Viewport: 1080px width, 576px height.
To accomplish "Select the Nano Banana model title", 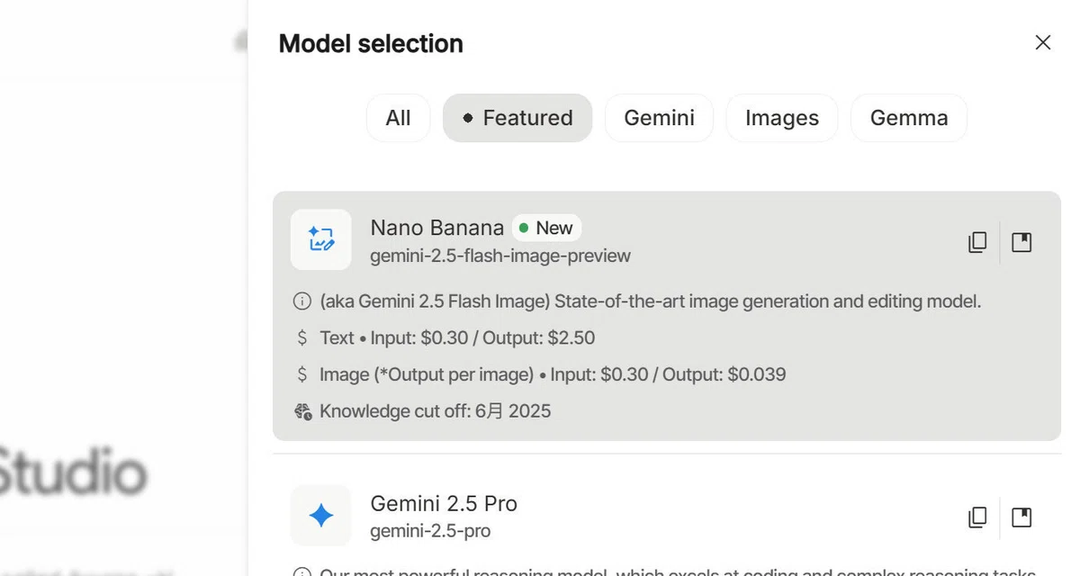I will (x=436, y=228).
